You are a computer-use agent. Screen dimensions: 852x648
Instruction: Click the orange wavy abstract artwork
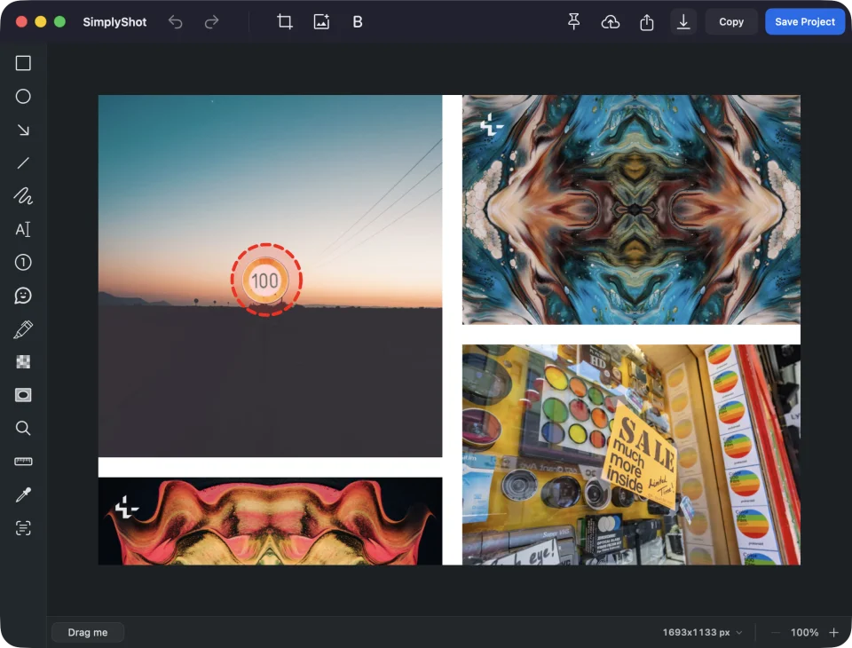tap(270, 521)
